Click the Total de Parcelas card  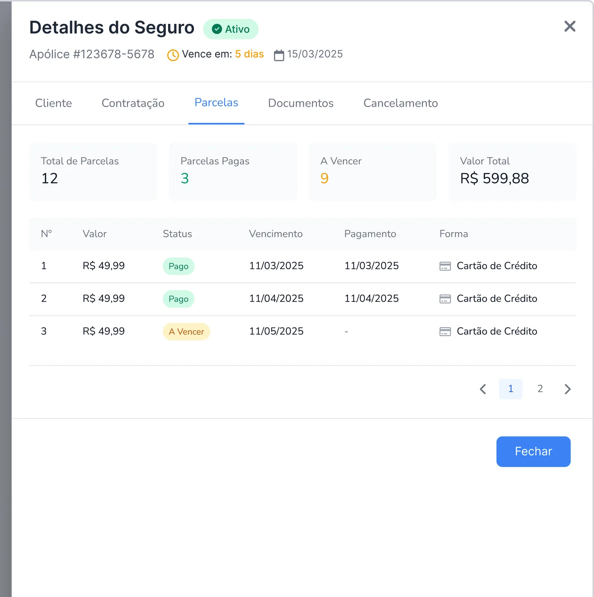(x=93, y=172)
